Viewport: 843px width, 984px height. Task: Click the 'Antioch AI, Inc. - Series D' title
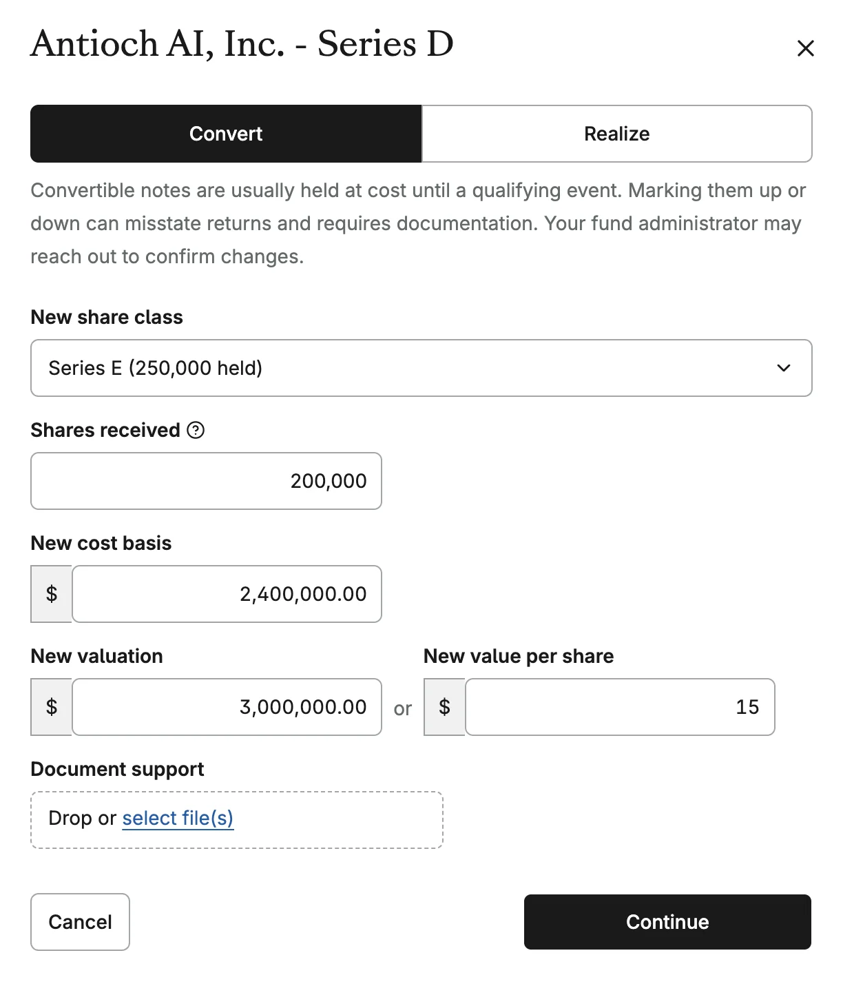click(x=242, y=44)
